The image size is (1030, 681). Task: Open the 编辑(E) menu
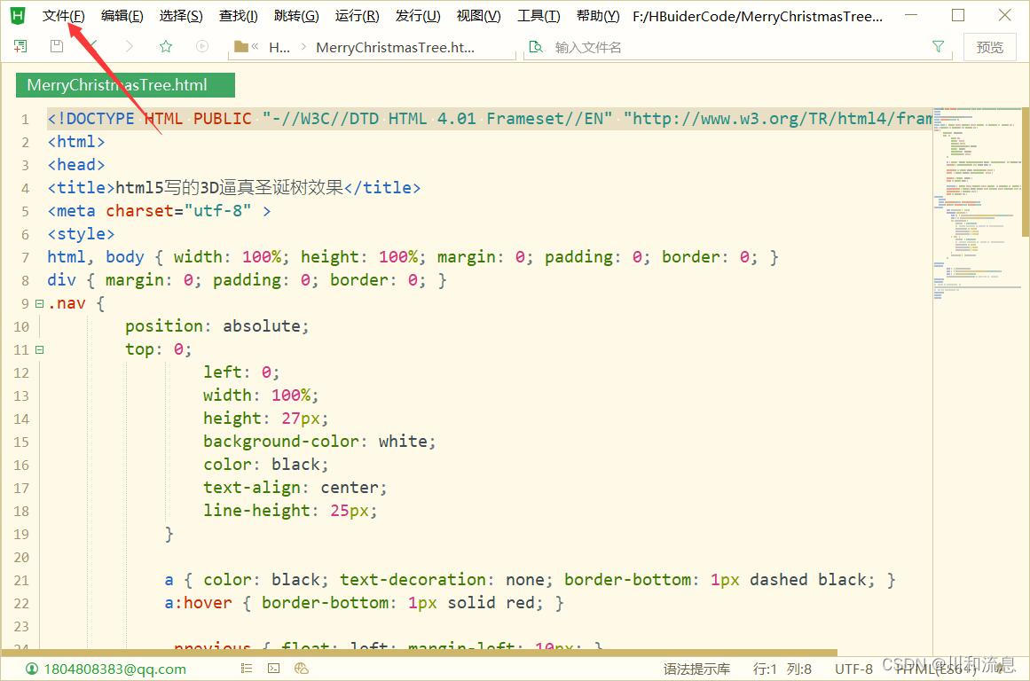pyautogui.click(x=122, y=16)
